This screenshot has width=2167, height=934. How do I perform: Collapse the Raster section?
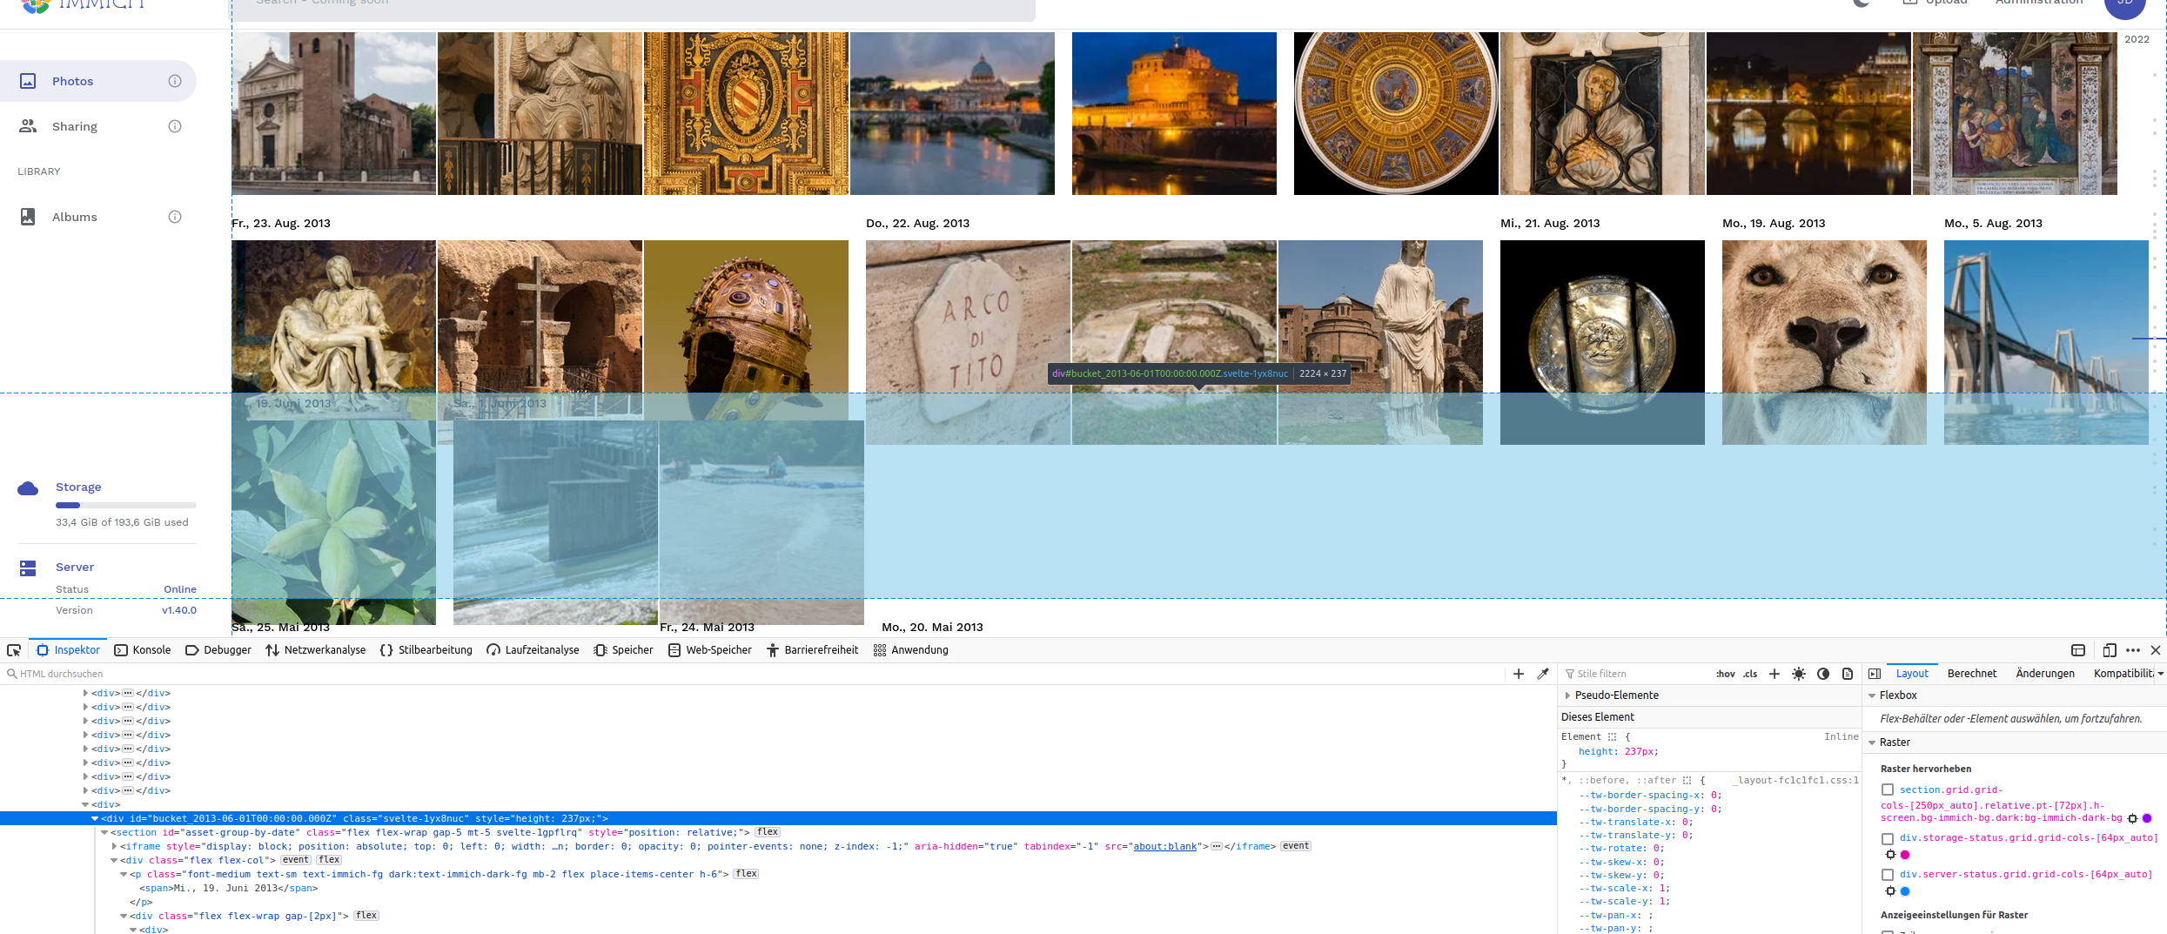pyautogui.click(x=1872, y=742)
